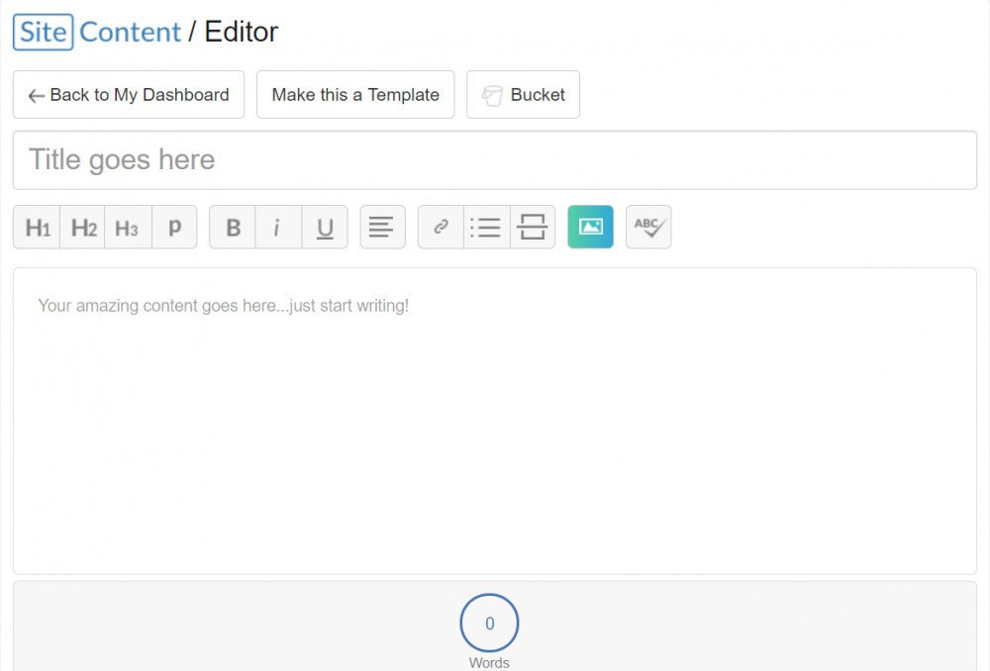Open text alignment options
The width and height of the screenshot is (990, 671).
pos(382,228)
